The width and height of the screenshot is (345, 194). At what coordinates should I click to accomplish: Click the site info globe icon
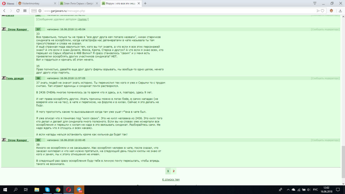pyautogui.click(x=40, y=11)
